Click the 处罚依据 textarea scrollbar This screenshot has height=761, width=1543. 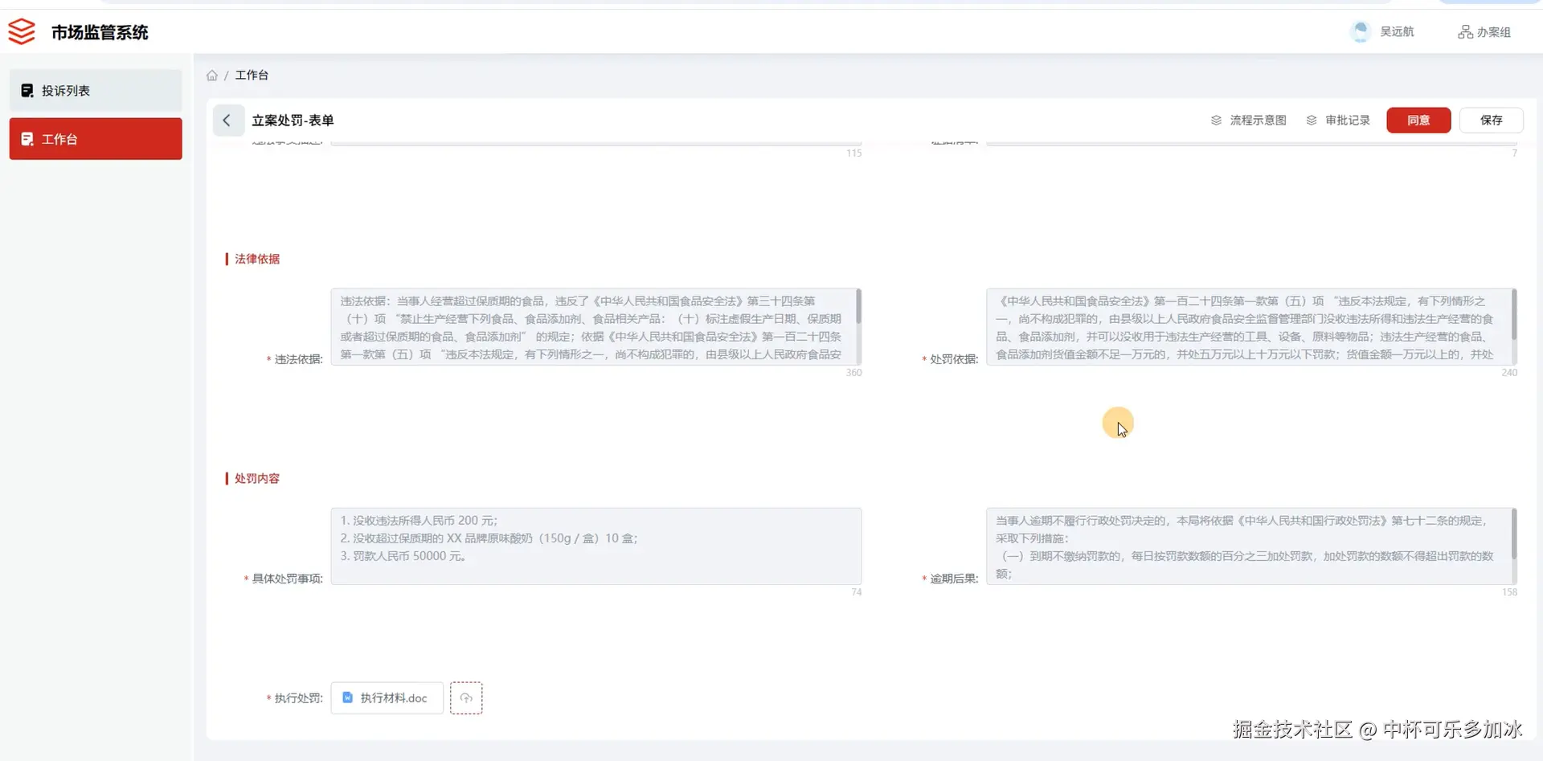pyautogui.click(x=1514, y=314)
